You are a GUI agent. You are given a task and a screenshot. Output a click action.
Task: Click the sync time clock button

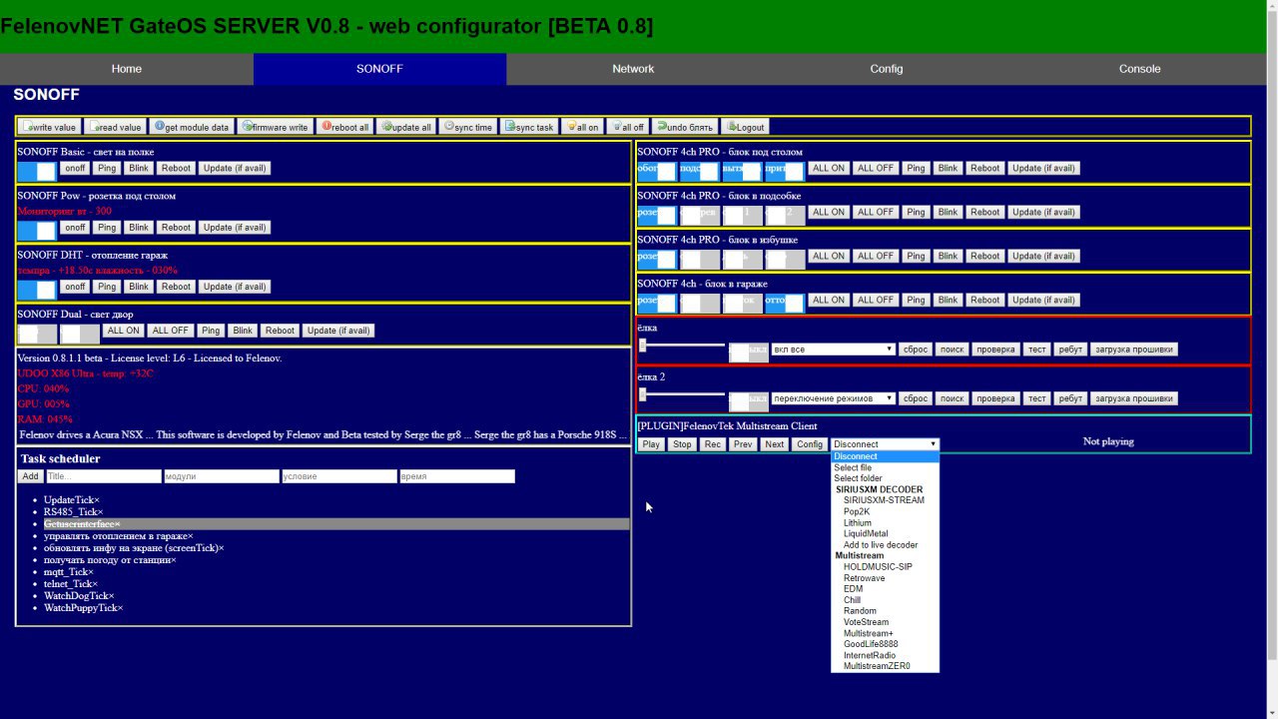pos(468,127)
